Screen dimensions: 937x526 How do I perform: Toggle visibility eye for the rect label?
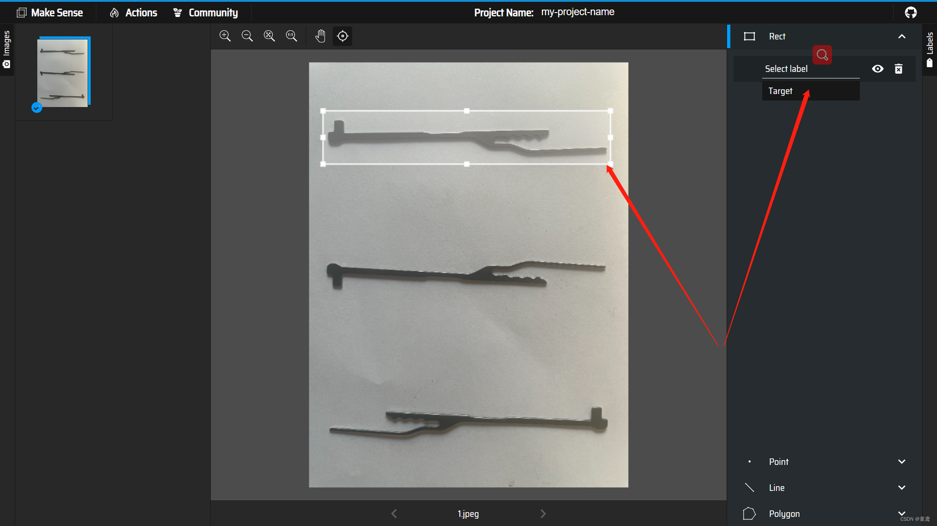(878, 69)
